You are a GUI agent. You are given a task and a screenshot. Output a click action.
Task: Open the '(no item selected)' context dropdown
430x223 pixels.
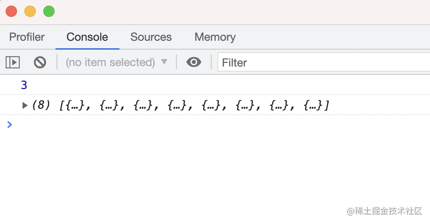click(x=117, y=62)
